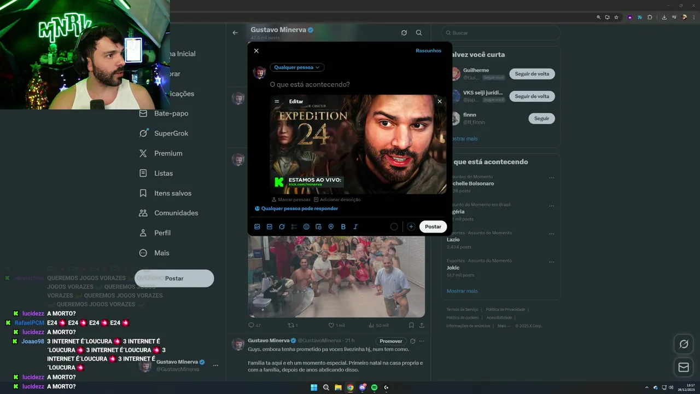Open floating messages envelope button
Screen dimensions: 700x394
tap(684, 367)
